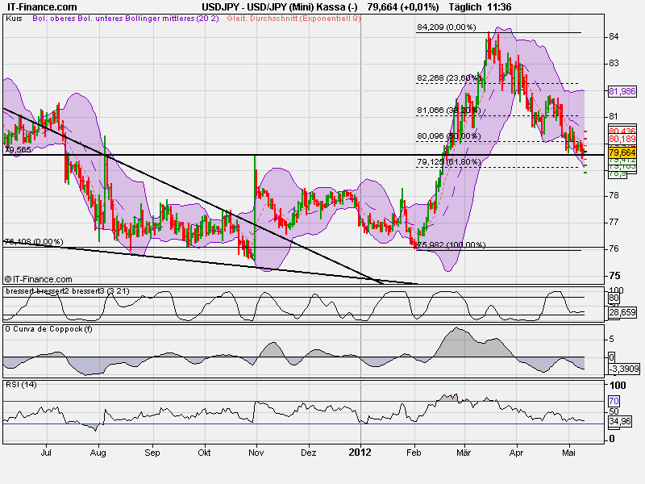The image size is (645, 484).
Task: Click the 80 level box in bressert panel
Action: (x=614, y=298)
